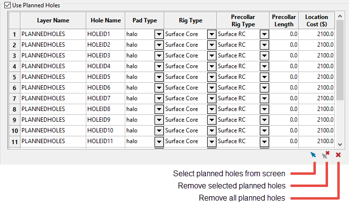Click the select planned holes from screen icon
The height and width of the screenshot is (204, 349).
[x=313, y=155]
